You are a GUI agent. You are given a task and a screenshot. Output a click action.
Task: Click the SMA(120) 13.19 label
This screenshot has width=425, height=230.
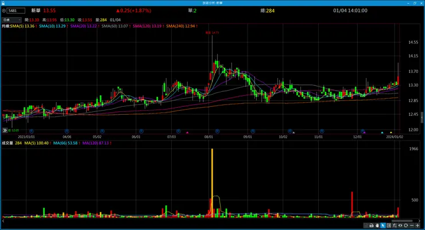pos(147,26)
